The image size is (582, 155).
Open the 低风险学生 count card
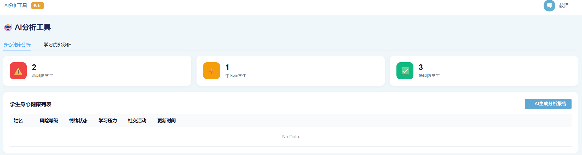(x=484, y=71)
